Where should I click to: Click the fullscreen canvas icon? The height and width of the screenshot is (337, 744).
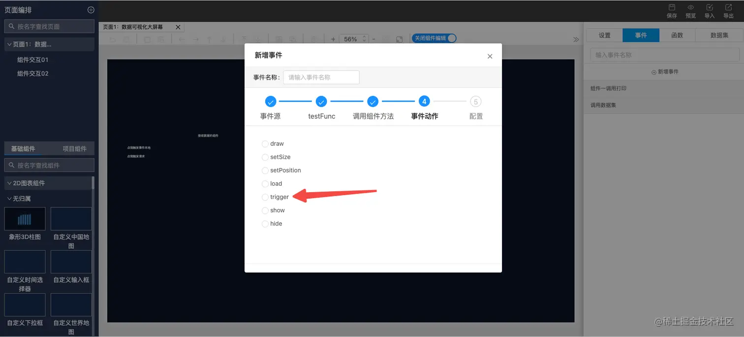click(x=400, y=39)
